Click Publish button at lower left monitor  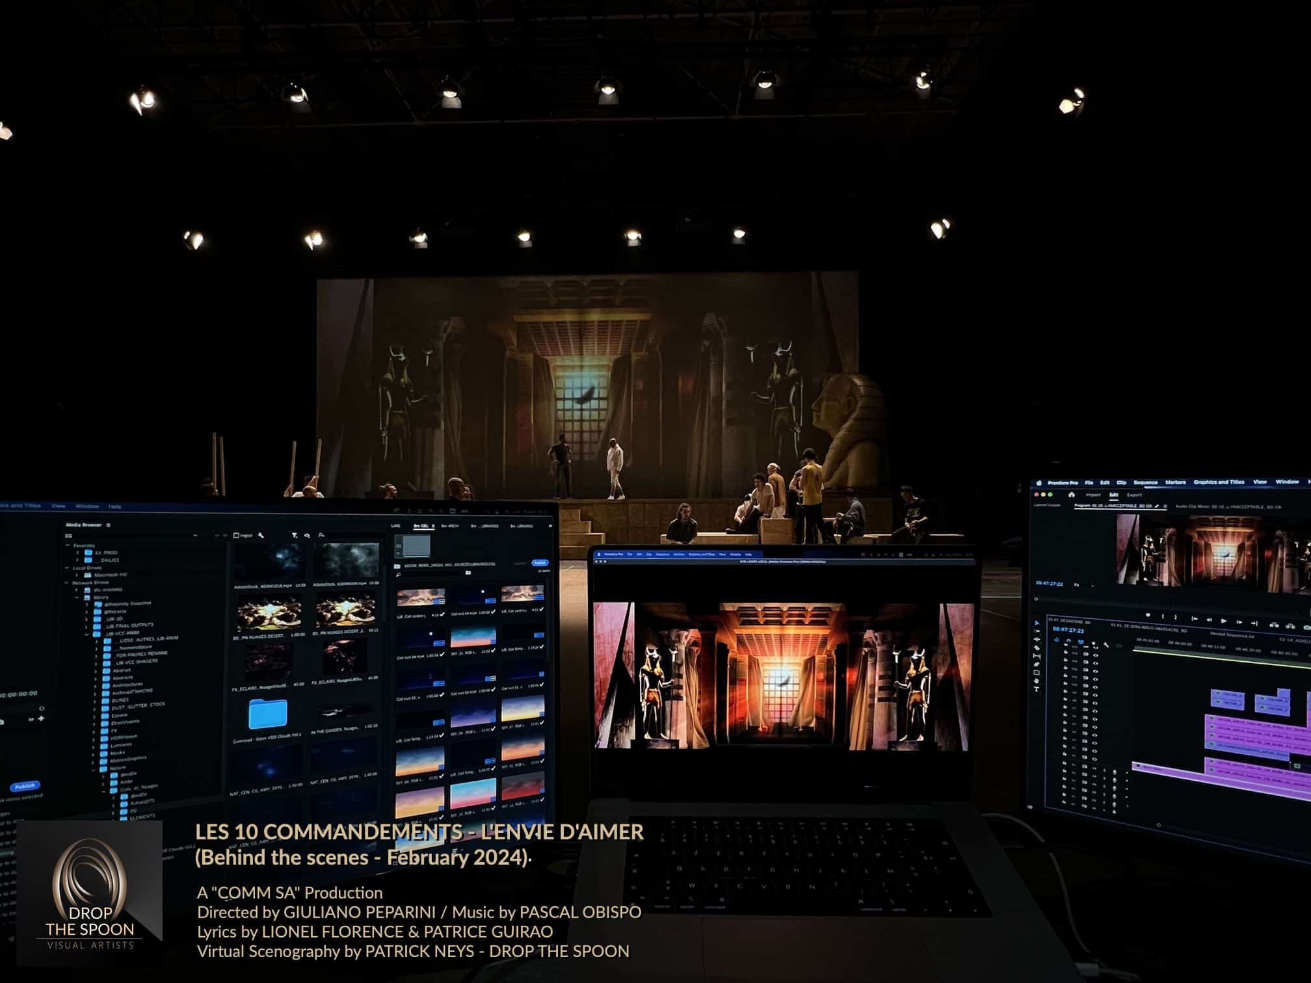coord(25,786)
